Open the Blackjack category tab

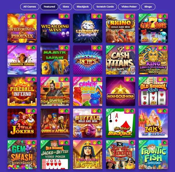83,7
